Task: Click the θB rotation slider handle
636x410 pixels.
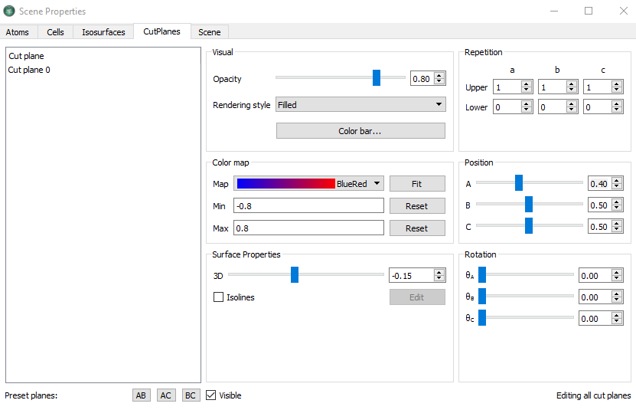Action: (482, 297)
